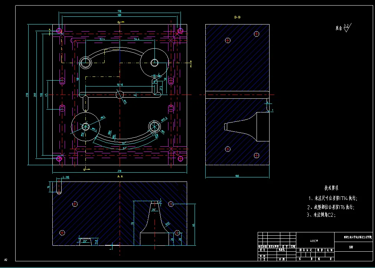Select the 4-M8 thread callout
Screen dimensions: 375x268
66,177
